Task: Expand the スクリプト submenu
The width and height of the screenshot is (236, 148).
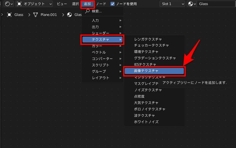Action: click(x=103, y=65)
